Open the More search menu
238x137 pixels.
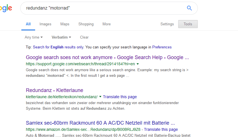click(106, 24)
